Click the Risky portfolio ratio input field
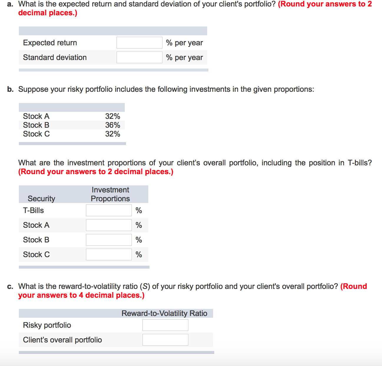 click(x=165, y=325)
